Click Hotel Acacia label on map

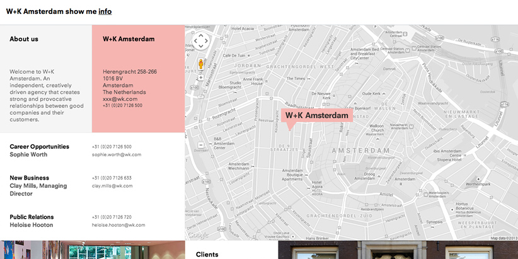pos(243,29)
